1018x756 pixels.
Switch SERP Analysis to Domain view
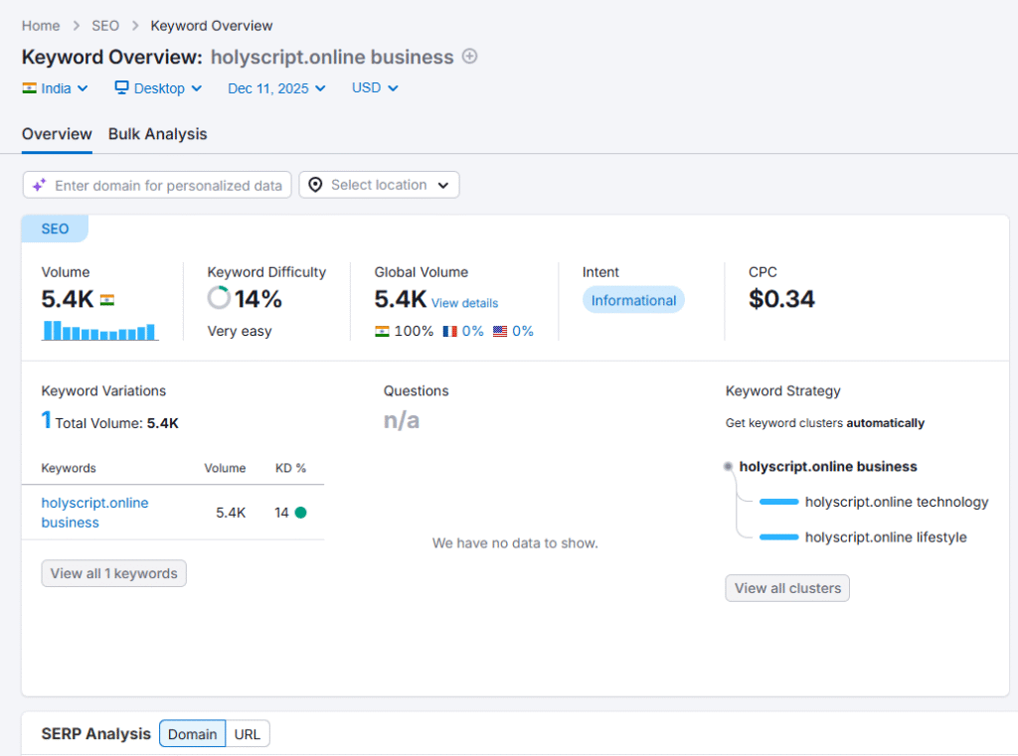[x=192, y=734]
